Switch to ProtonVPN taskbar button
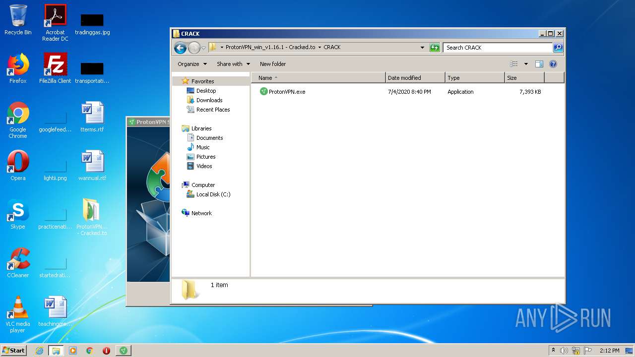Viewport: 635px width, 357px height. (123, 351)
